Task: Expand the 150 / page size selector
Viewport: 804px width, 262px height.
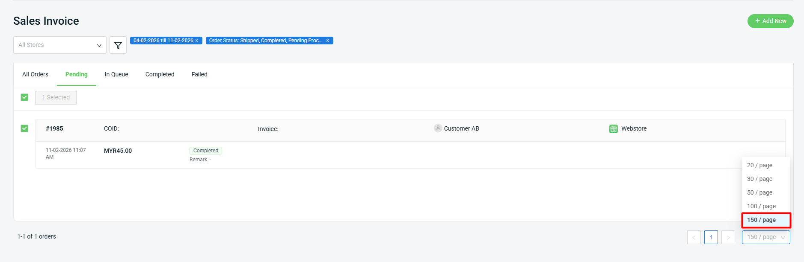Action: (x=765, y=237)
